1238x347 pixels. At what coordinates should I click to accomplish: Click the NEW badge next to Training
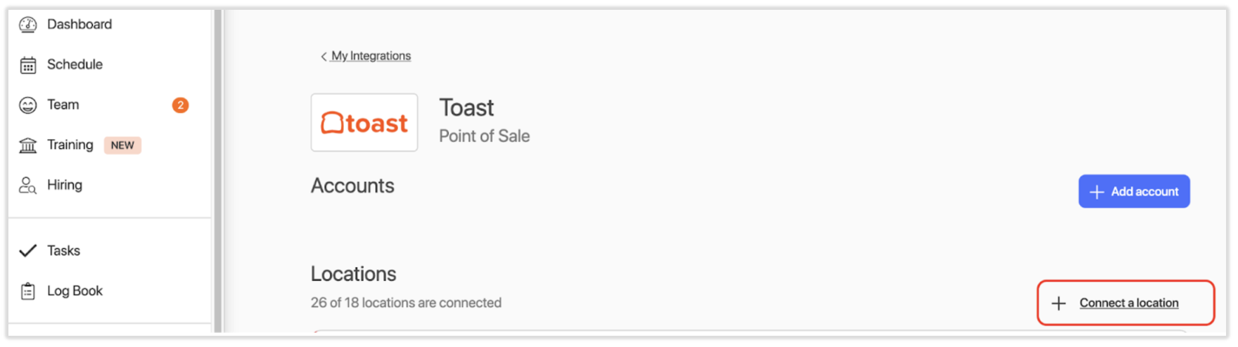coord(122,145)
